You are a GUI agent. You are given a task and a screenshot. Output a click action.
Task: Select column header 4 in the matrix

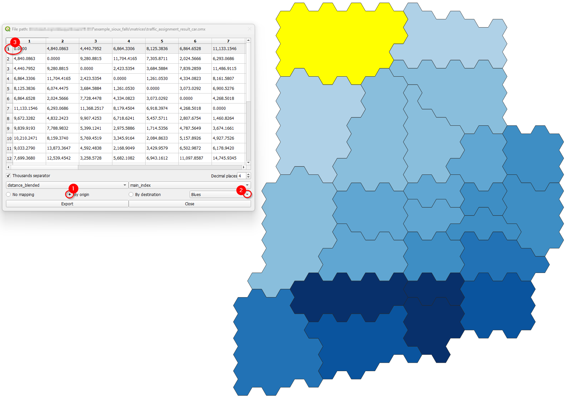pos(129,40)
